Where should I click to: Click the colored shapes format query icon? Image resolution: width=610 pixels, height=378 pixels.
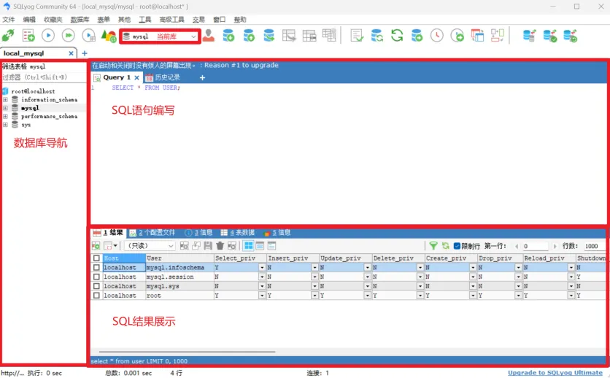(109, 36)
